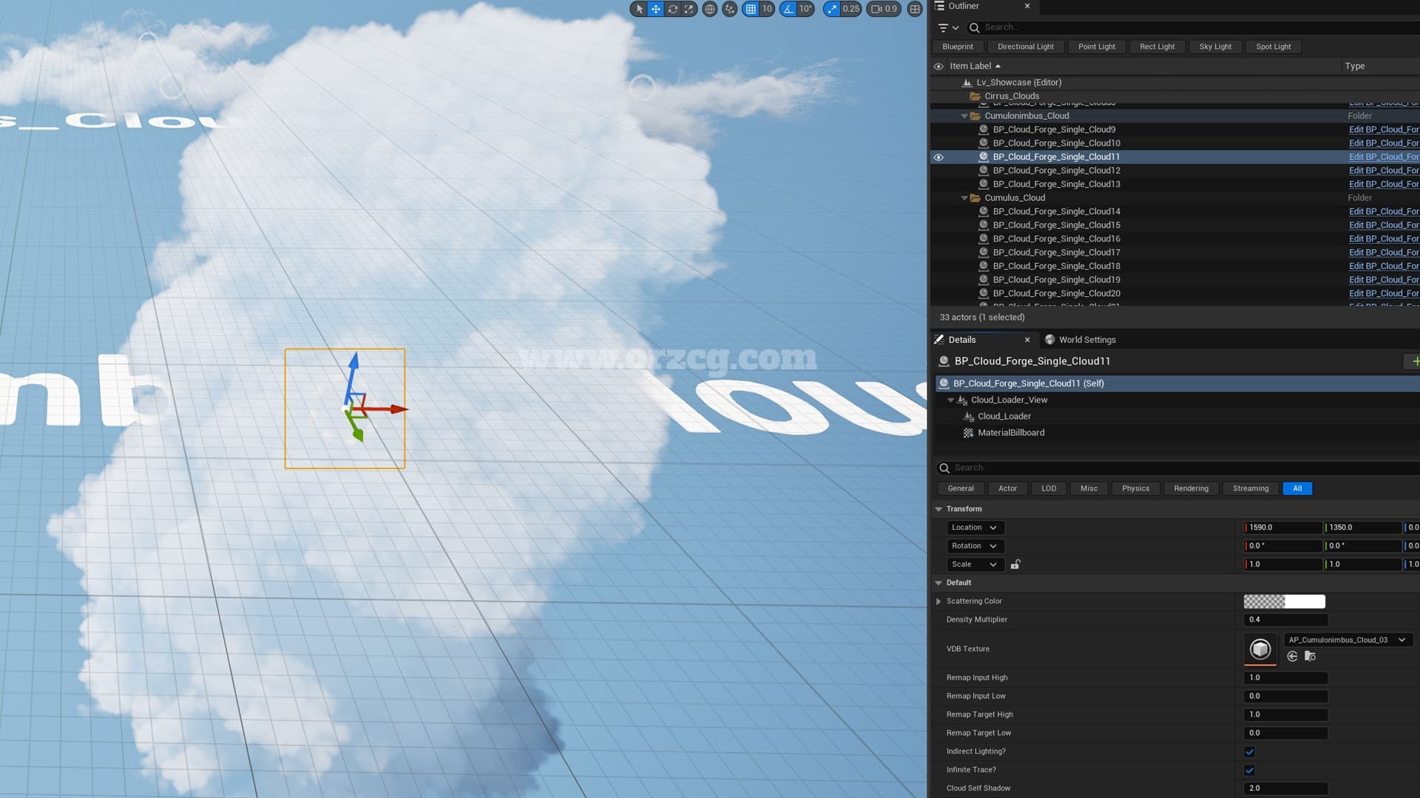Open the Scale type dropdown

click(x=976, y=565)
